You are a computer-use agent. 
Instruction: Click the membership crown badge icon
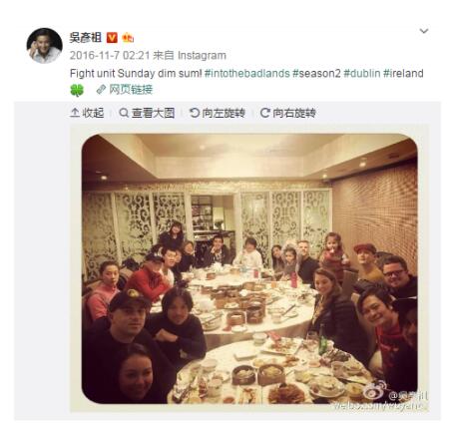click(128, 38)
